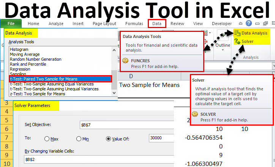Select the Value Of radio button
The height and width of the screenshot is (167, 275).
click(x=108, y=139)
